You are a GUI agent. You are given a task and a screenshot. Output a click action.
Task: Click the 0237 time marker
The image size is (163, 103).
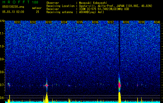click(x=111, y=22)
